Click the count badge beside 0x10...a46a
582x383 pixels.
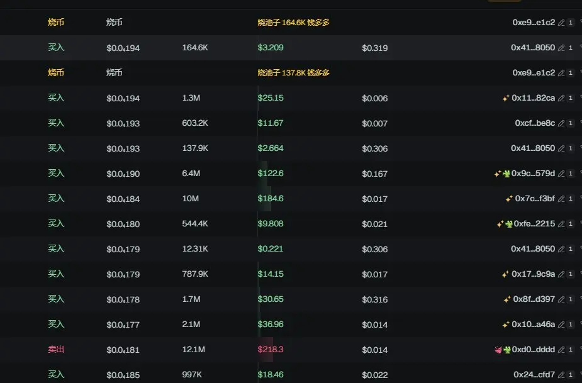(571, 325)
